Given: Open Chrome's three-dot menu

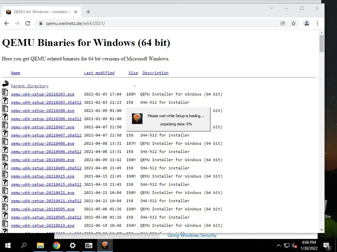Looking at the screenshot, I should (317, 23).
